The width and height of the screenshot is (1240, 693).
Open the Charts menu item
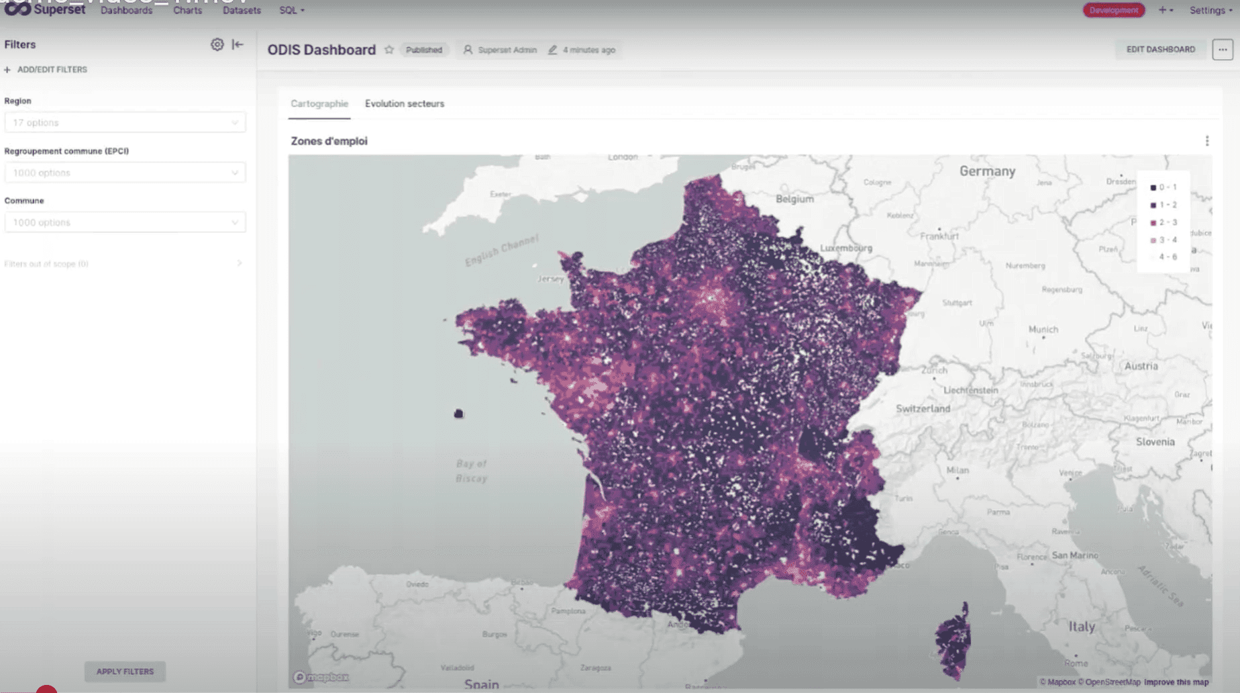pos(187,10)
